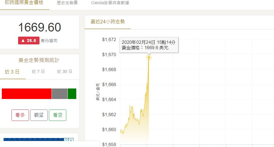
Task: Click the $1,662 axis label
Action: (109, 115)
